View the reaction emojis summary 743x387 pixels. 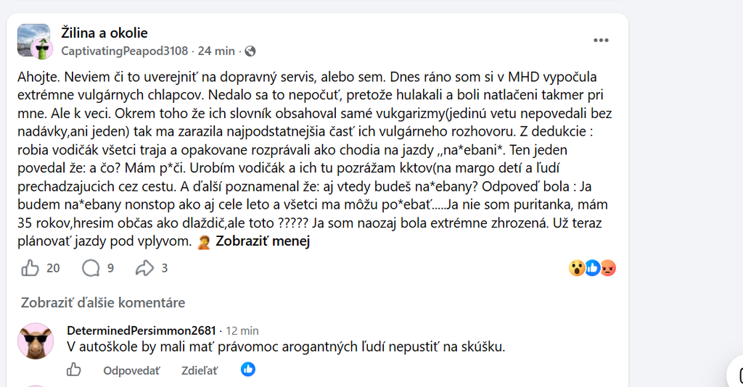point(592,268)
